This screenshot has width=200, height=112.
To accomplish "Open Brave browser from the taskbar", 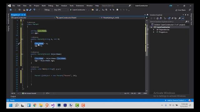I will pos(47,105).
